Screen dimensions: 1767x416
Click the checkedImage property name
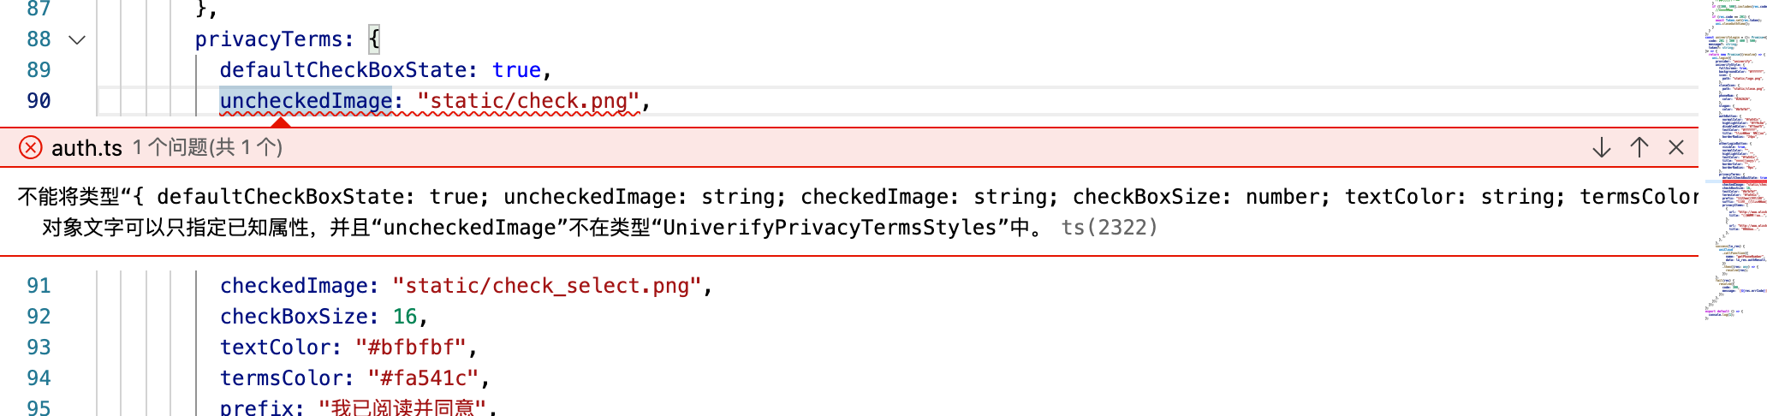coord(293,286)
